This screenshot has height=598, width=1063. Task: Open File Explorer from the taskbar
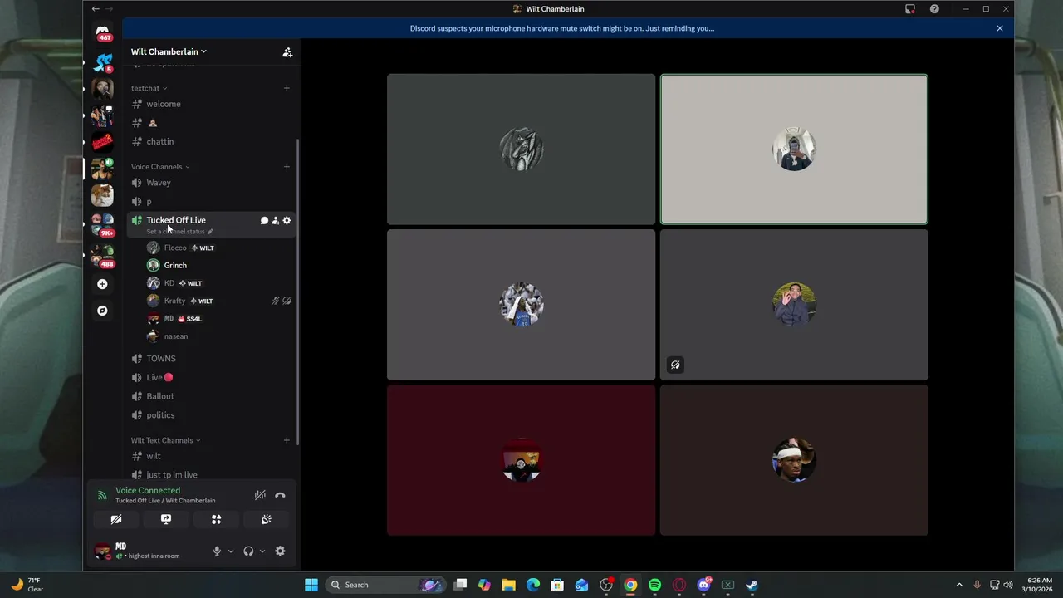point(508,585)
